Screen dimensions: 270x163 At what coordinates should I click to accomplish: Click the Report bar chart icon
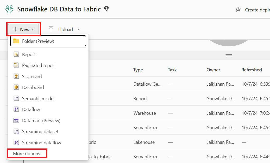coord(16,54)
